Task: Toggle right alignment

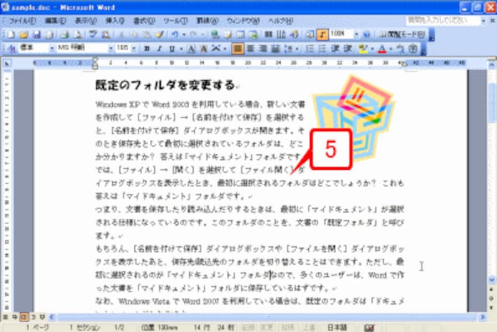Action: click(x=263, y=48)
